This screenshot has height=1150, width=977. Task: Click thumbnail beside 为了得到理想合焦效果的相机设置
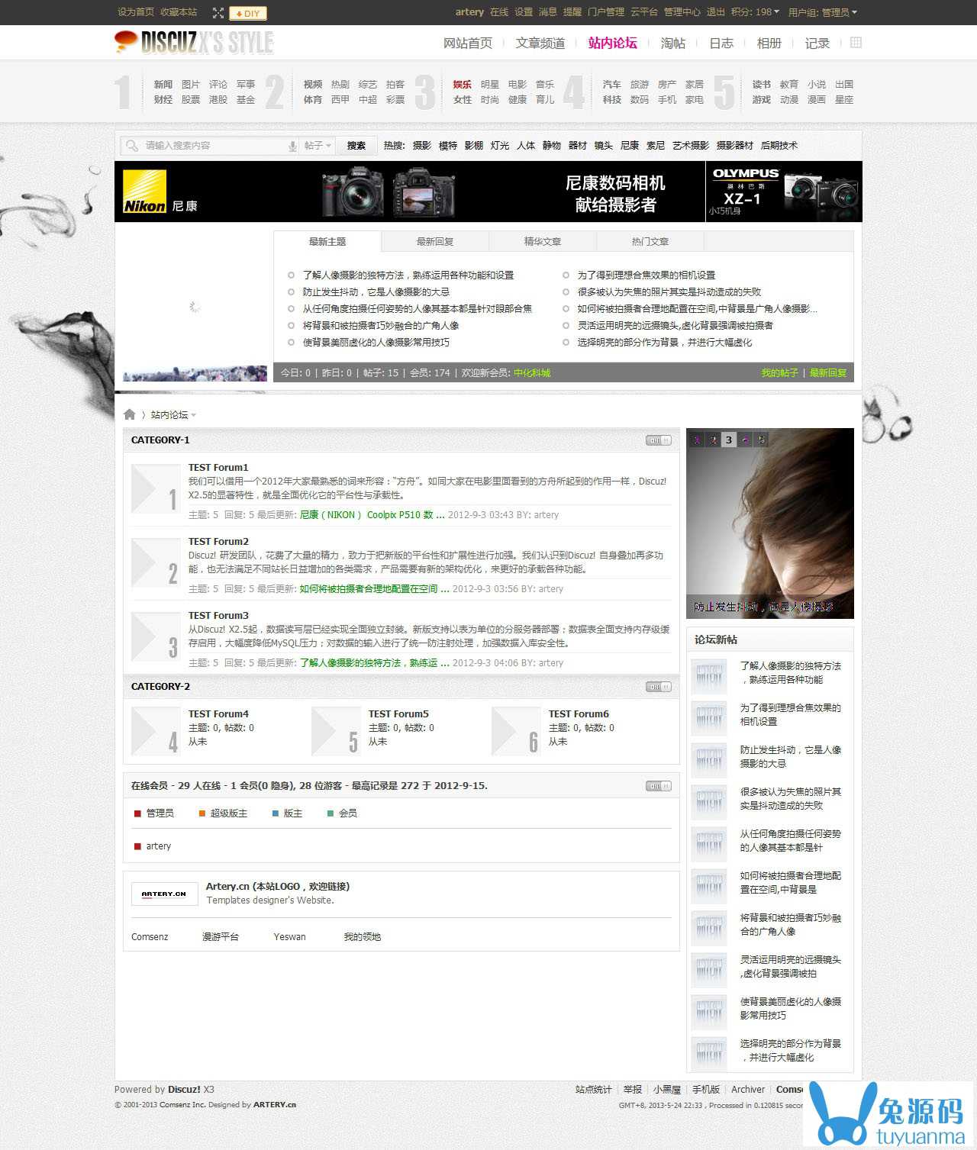click(x=709, y=719)
